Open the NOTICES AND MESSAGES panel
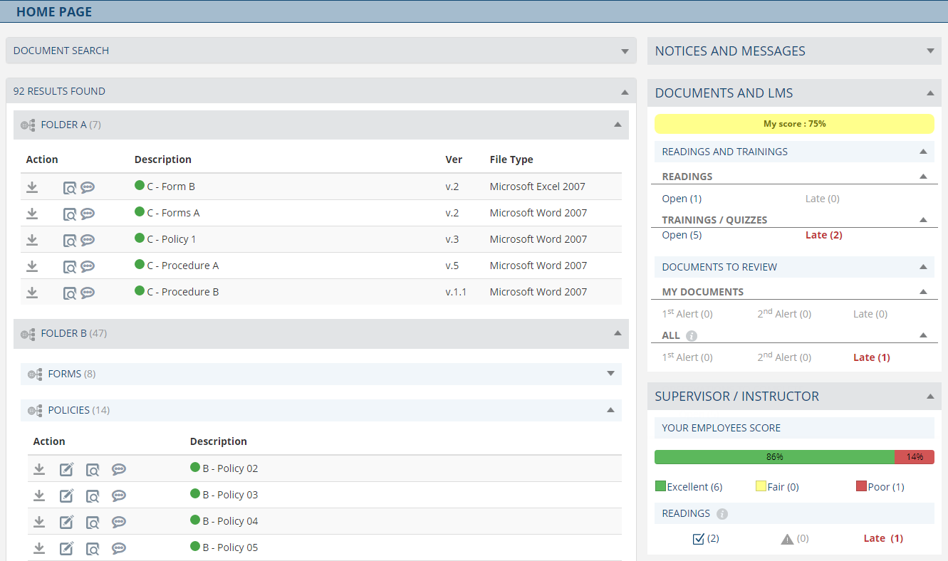Screen dimensions: 948x561 [930, 51]
